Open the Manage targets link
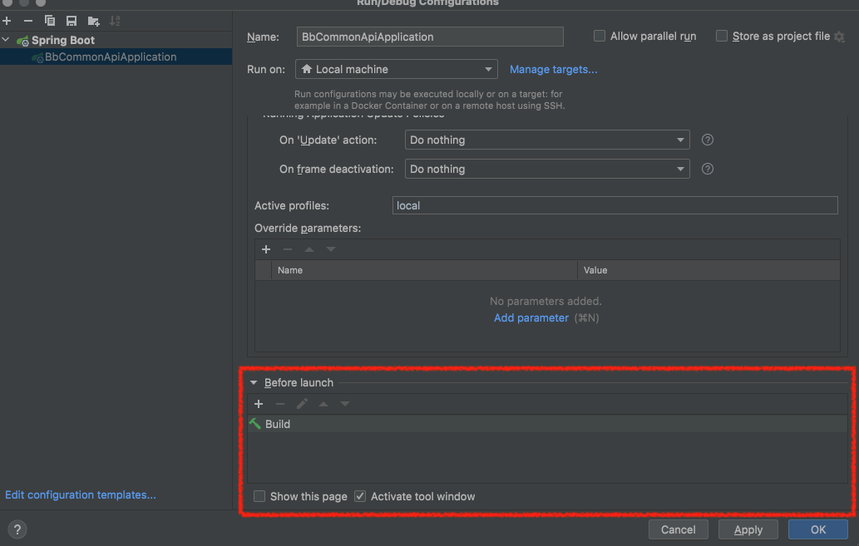 553,70
